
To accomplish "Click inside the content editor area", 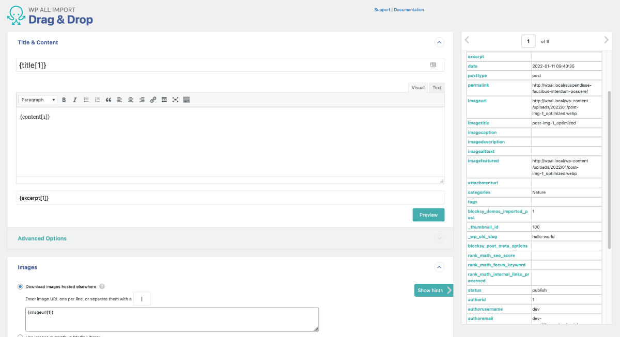I will coord(230,142).
